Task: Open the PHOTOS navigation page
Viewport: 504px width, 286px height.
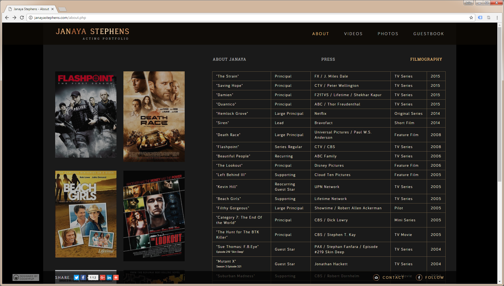Action: (x=388, y=34)
